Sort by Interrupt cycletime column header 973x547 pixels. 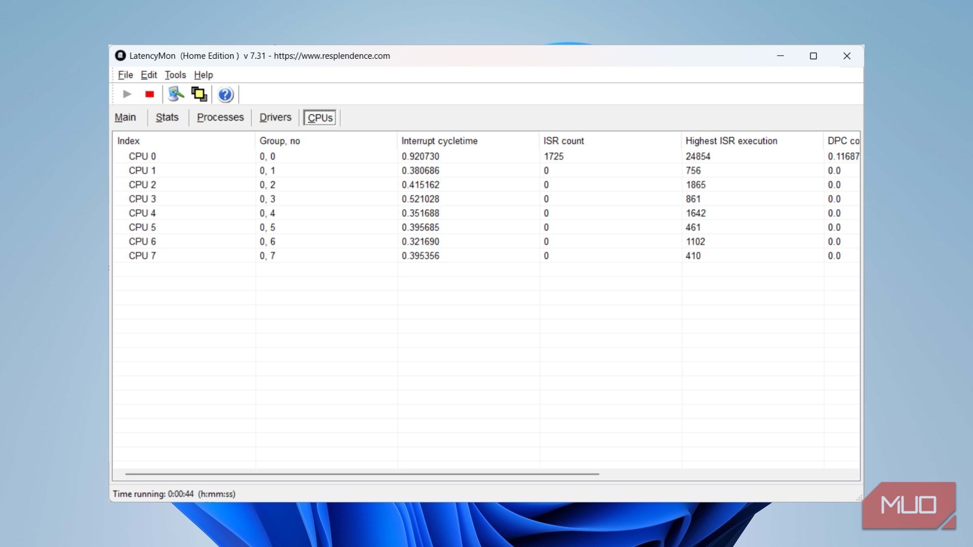pyautogui.click(x=468, y=141)
